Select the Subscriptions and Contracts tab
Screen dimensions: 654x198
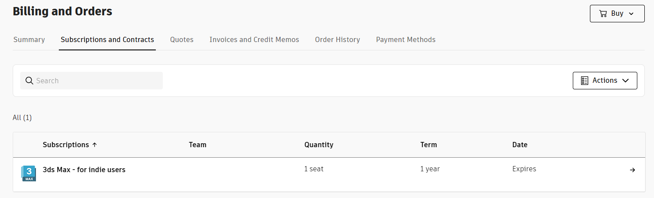pos(107,39)
